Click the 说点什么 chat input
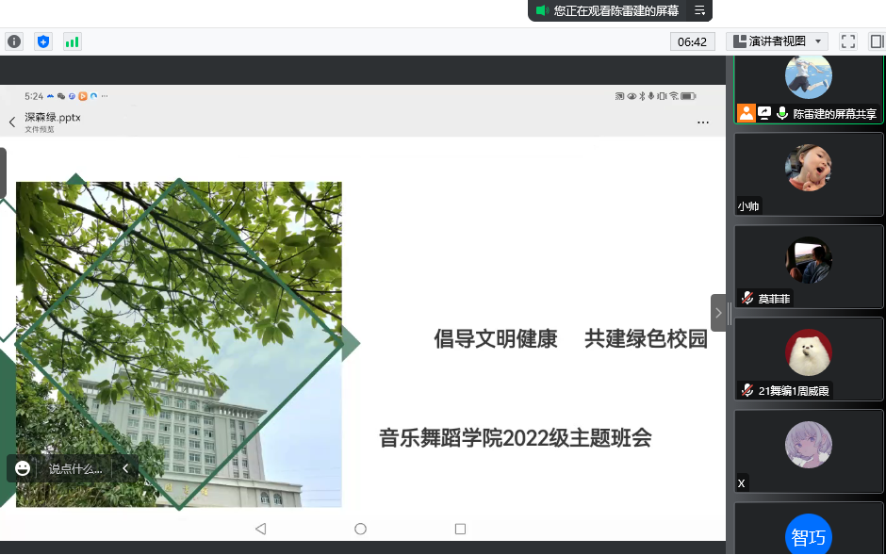This screenshot has width=886, height=555. click(75, 468)
